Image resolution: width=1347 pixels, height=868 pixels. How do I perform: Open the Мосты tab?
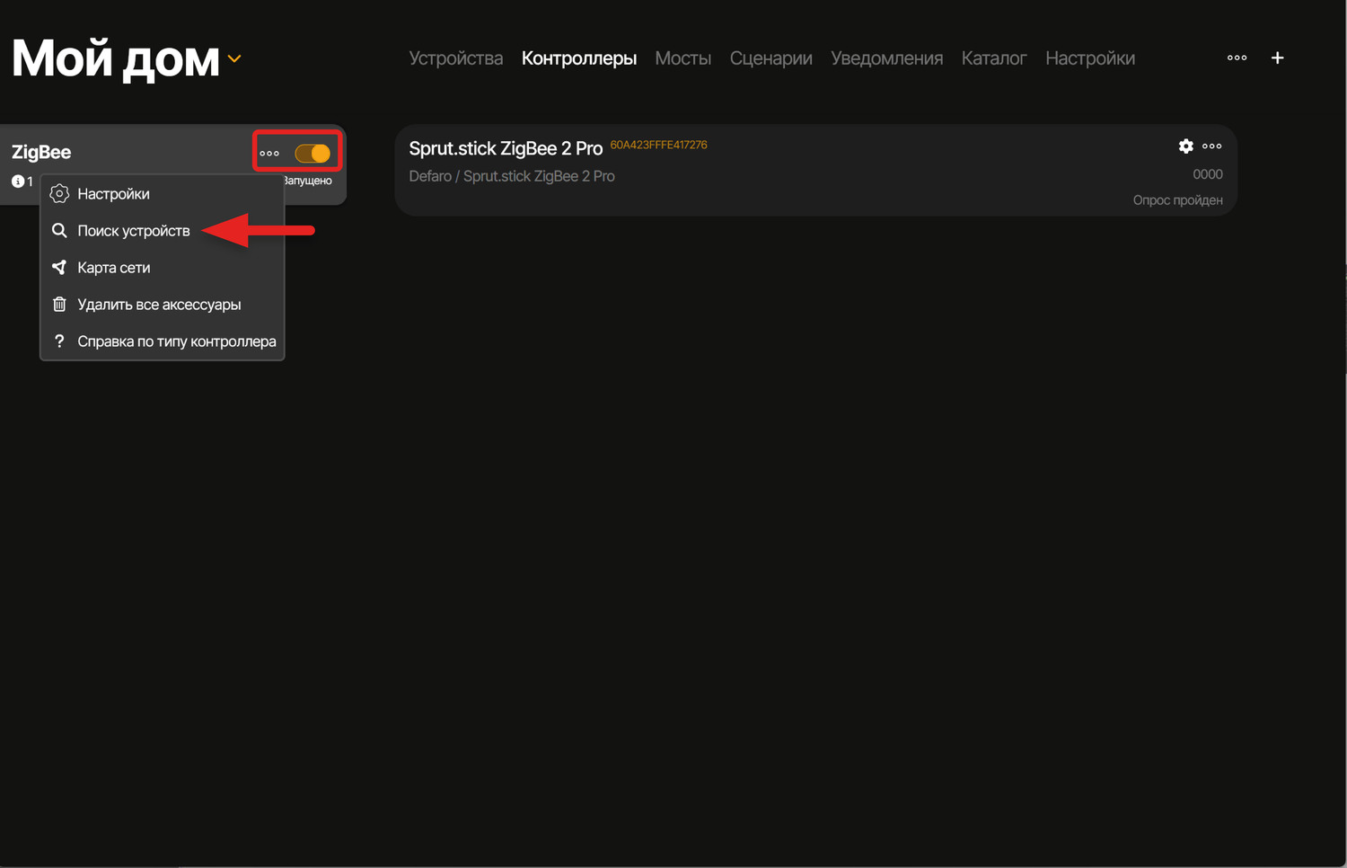pos(682,58)
